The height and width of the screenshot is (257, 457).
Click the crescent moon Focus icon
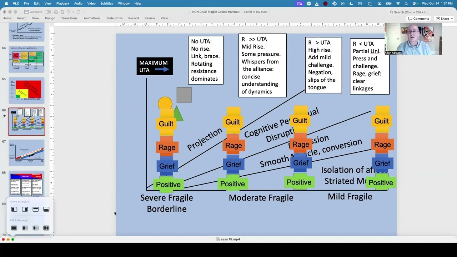[351, 4]
